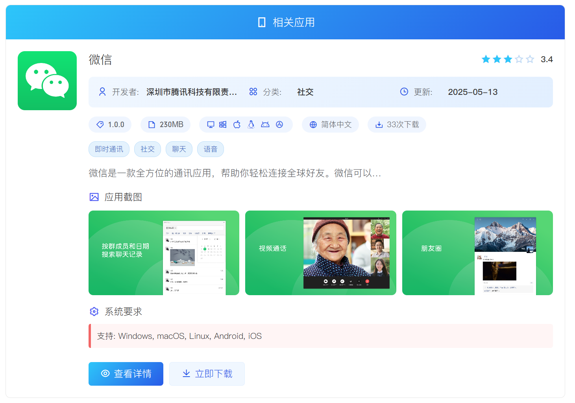This screenshot has height=403, width=575.
Task: Click the Windows platform icon
Action: tap(223, 124)
